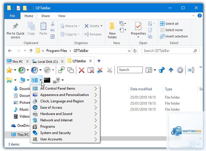This screenshot has height=151, width=206.
Task: Click Invert selection in ribbon
Action: pyautogui.click(x=174, y=36)
